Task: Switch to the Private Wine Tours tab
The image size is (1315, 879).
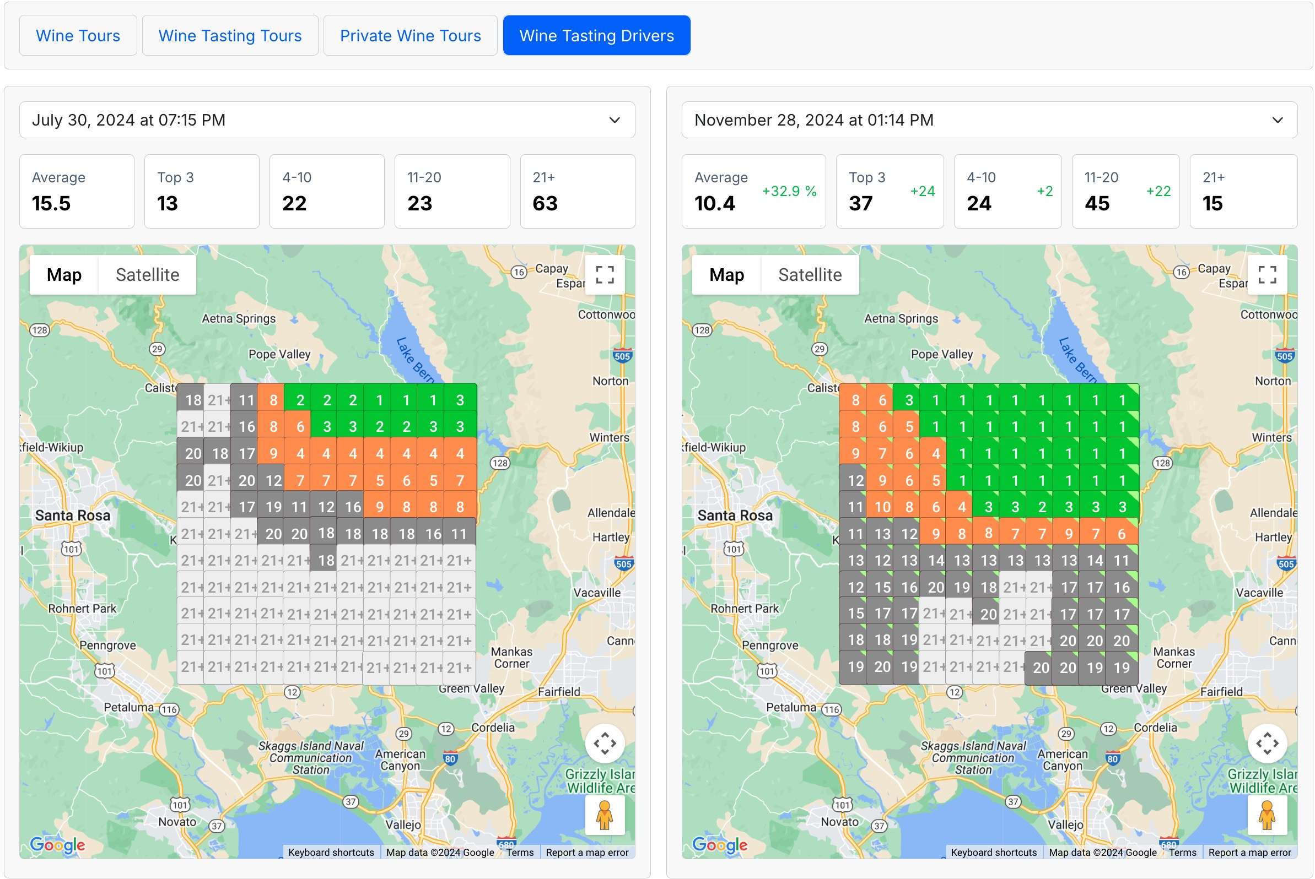Action: (x=410, y=35)
